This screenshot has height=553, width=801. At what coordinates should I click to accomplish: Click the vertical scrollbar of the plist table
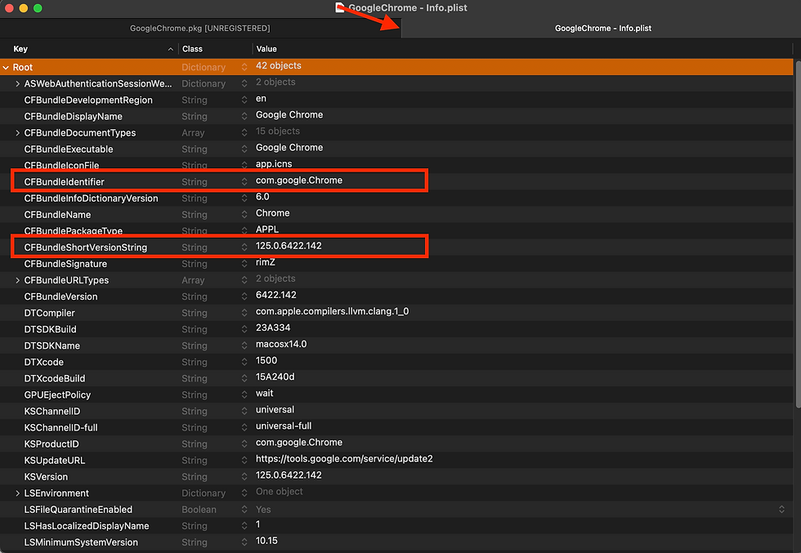[798, 235]
